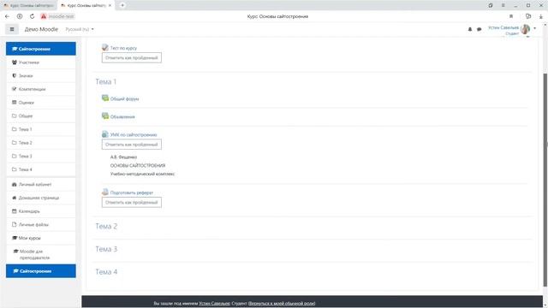Open the Объявления forum
Image resolution: width=548 pixels, height=308 pixels.
(x=122, y=116)
